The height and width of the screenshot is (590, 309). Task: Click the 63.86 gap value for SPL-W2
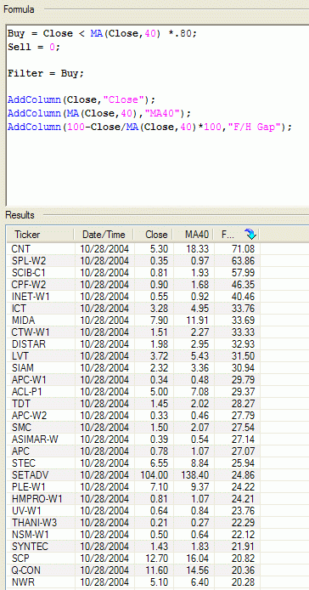244,261
